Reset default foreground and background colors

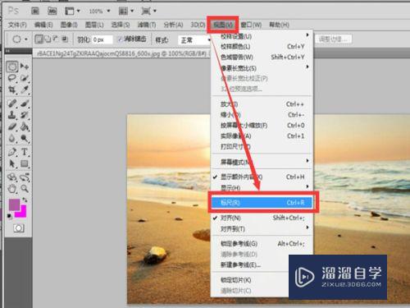(x=10, y=217)
